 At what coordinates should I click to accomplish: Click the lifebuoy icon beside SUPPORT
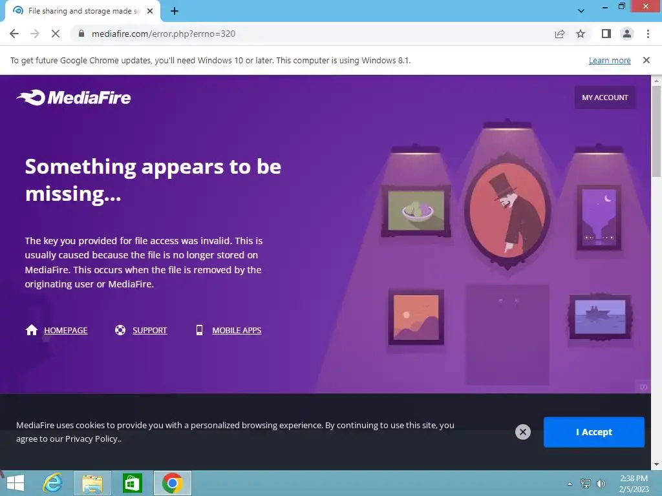[x=120, y=330]
